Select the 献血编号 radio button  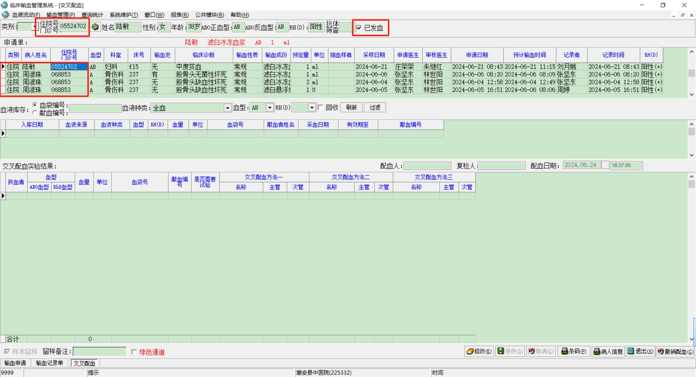click(35, 113)
